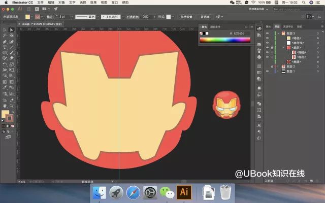
Task: Select the Width tool
Action: tap(5, 70)
